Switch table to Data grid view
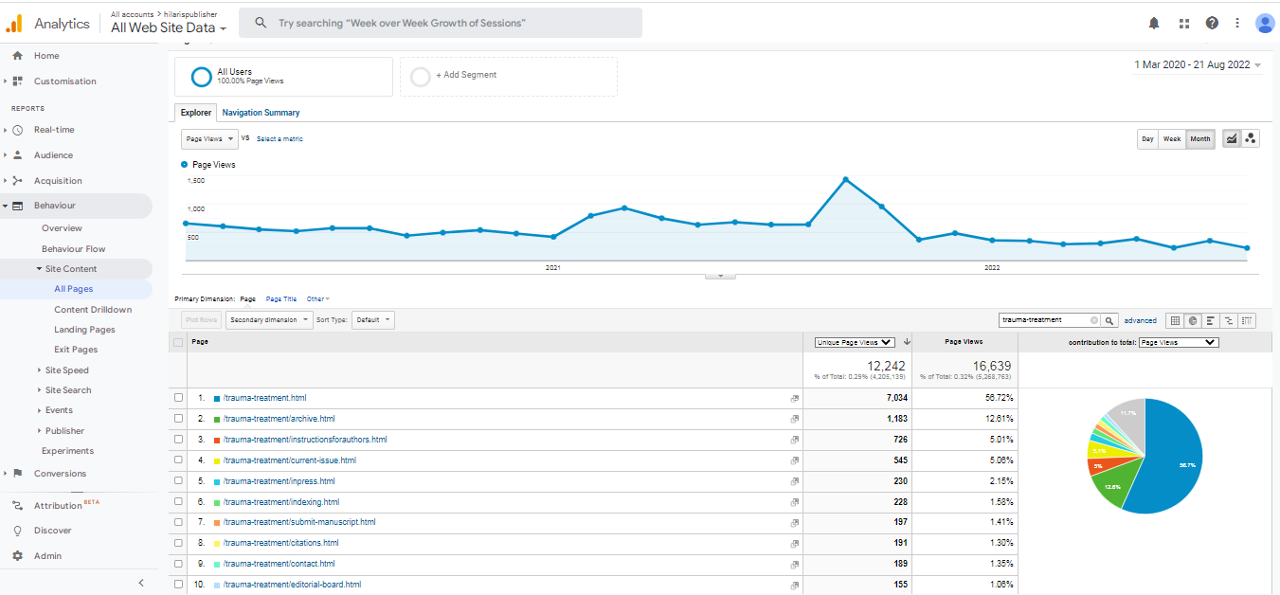This screenshot has width=1280, height=595. pyautogui.click(x=1175, y=320)
